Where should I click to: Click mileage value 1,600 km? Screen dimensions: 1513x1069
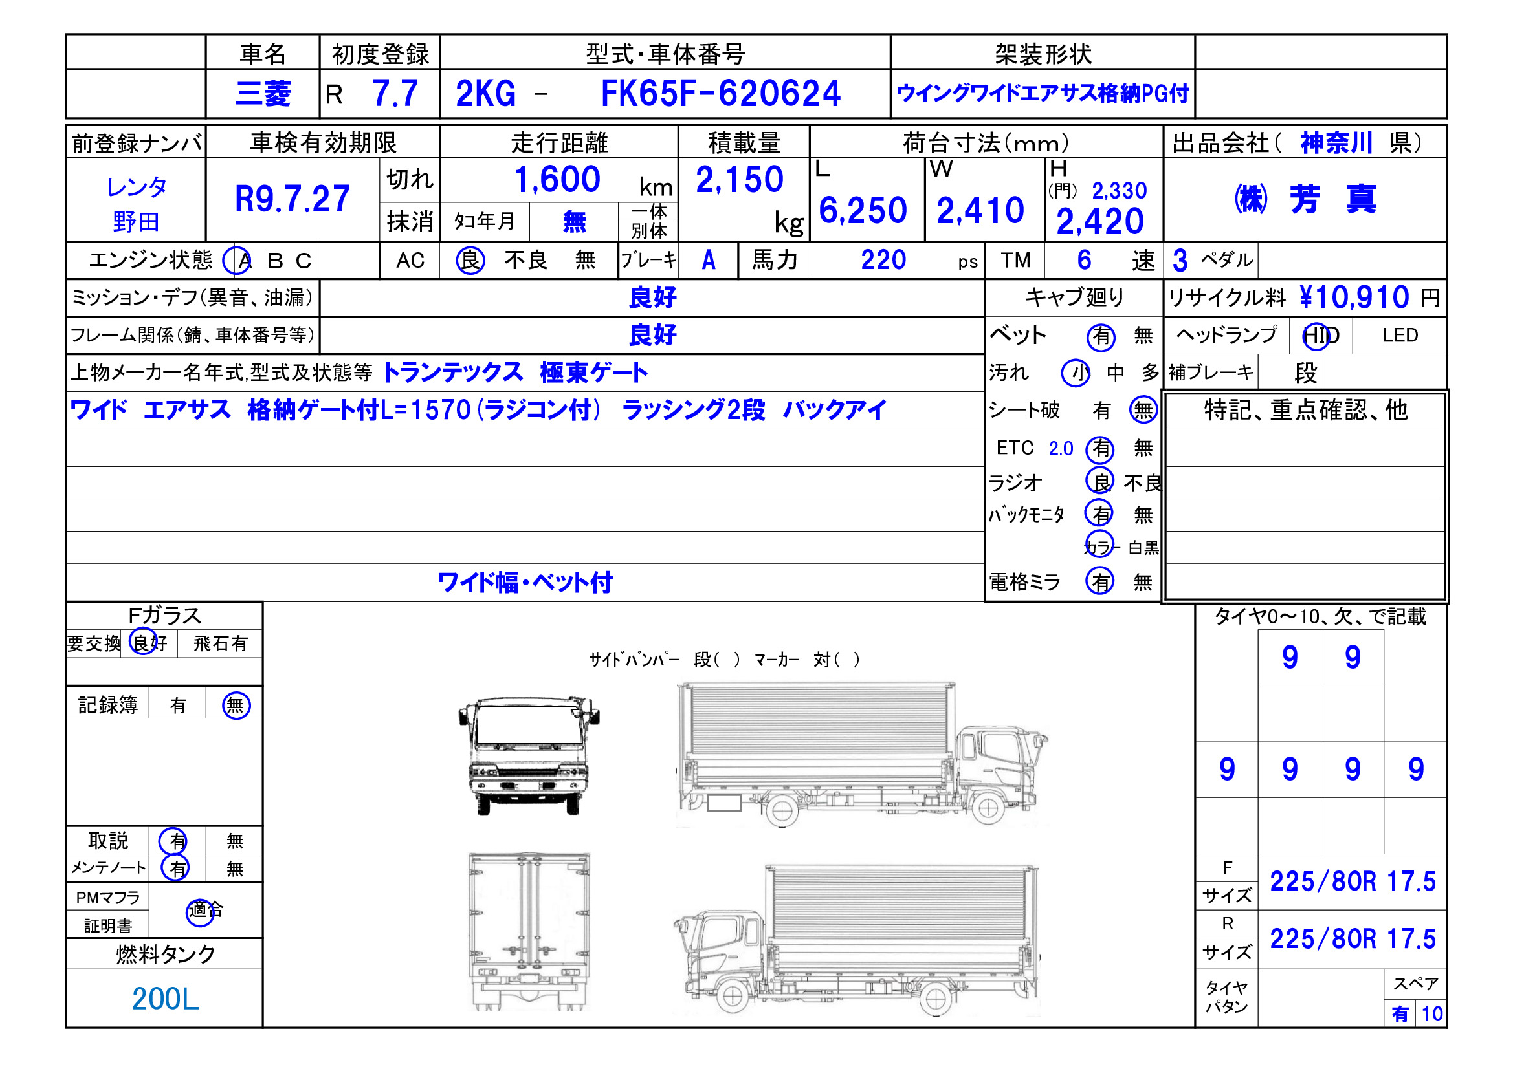(593, 180)
